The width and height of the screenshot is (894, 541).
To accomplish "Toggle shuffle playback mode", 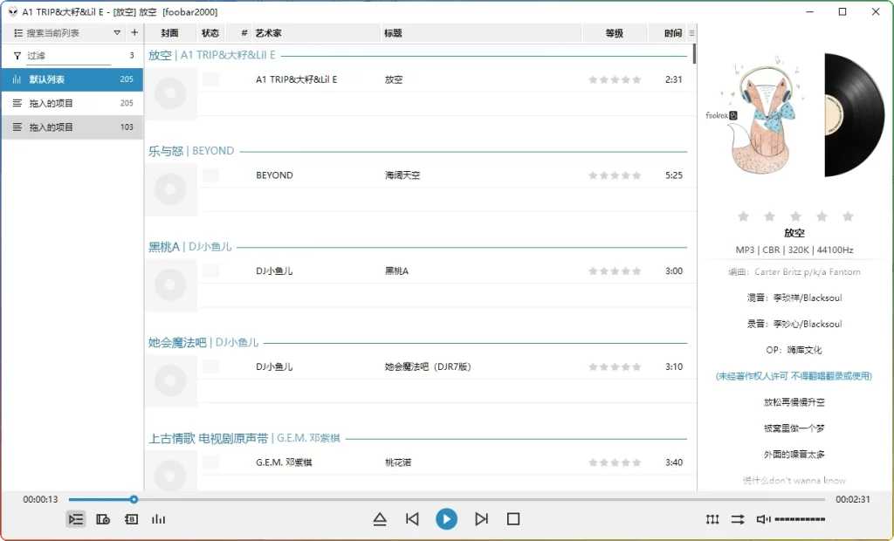I will [x=738, y=519].
